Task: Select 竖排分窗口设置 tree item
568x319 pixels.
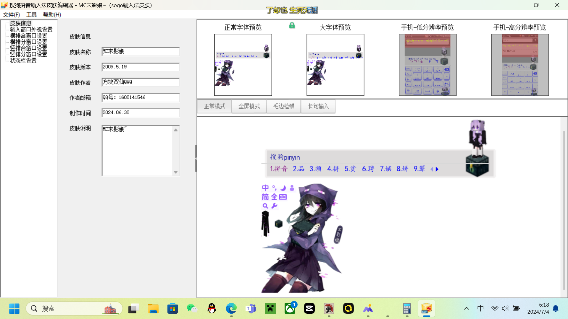Action: pos(28,54)
